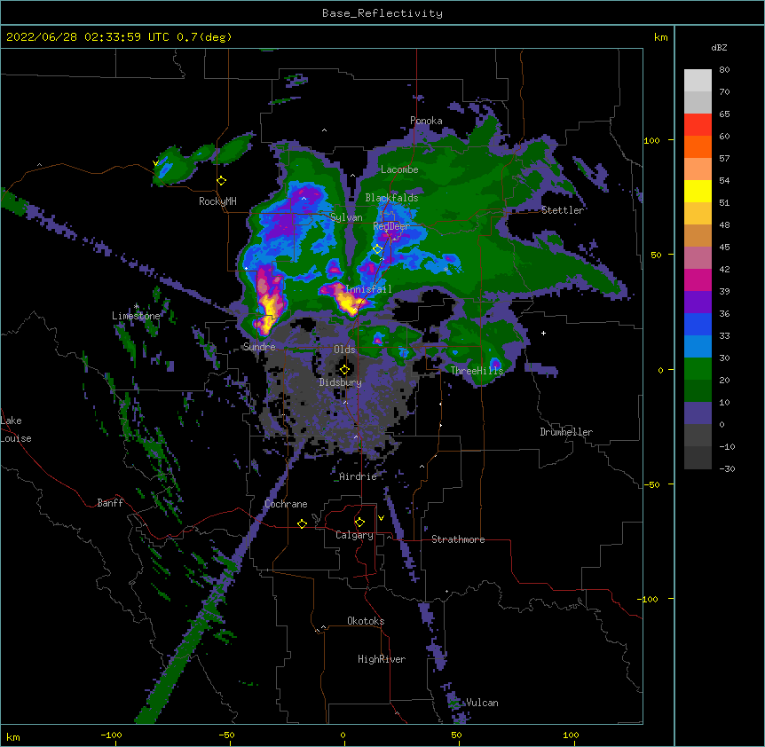Screen dimensions: 765x747
Task: Click the km label at top right
Action: 661,37
